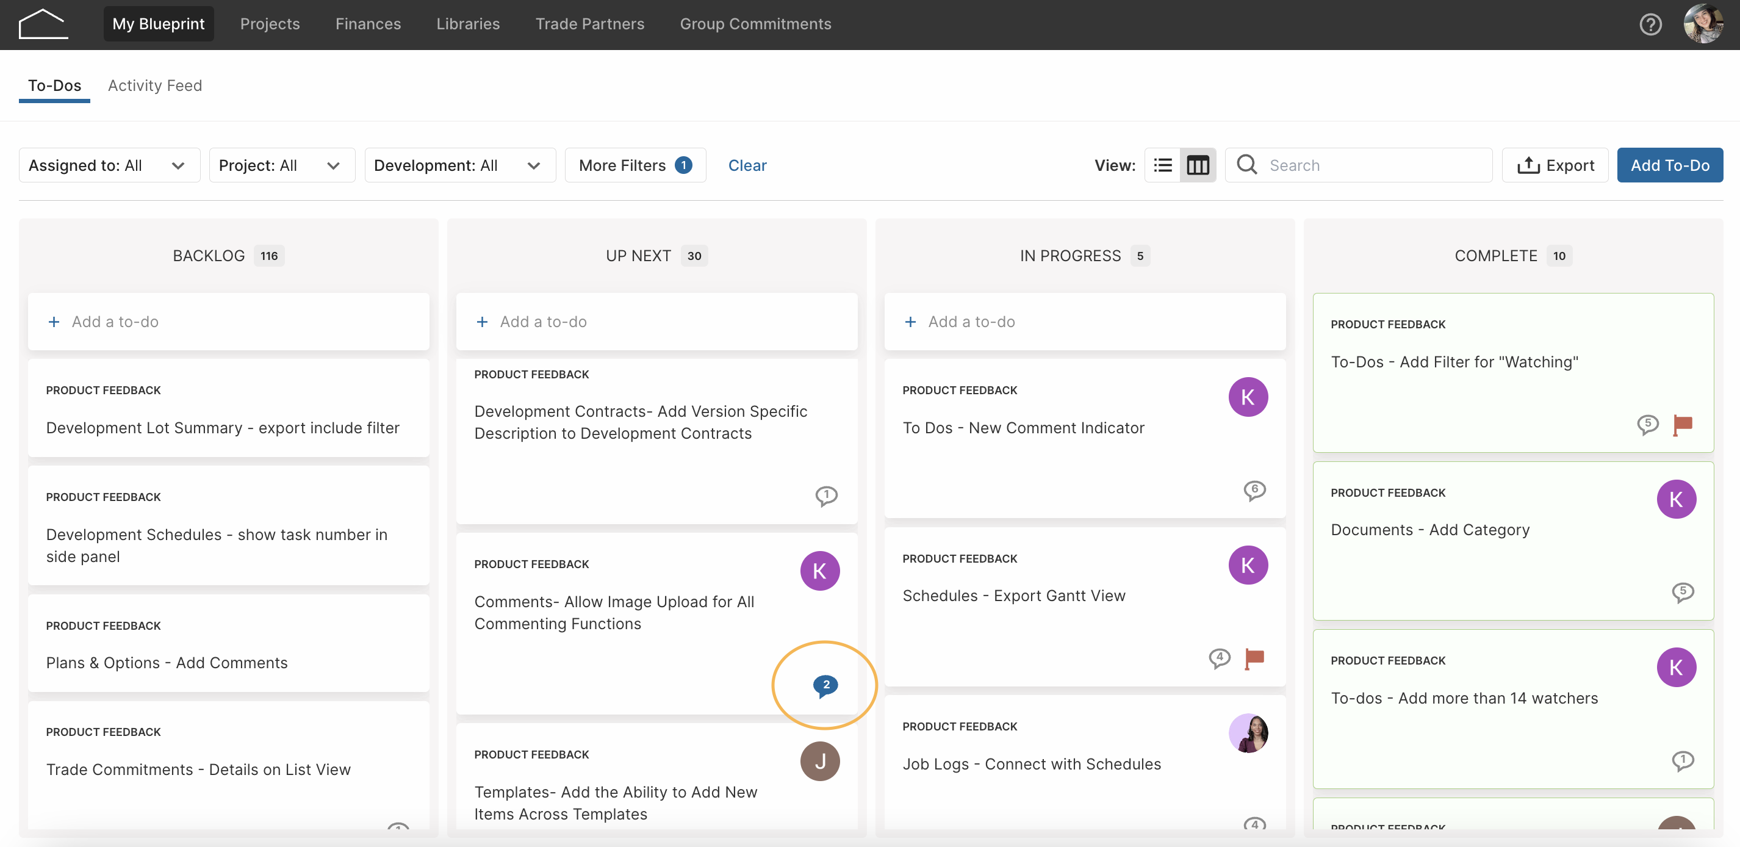Switch to board column view icon
This screenshot has width=1740, height=847.
click(x=1198, y=165)
